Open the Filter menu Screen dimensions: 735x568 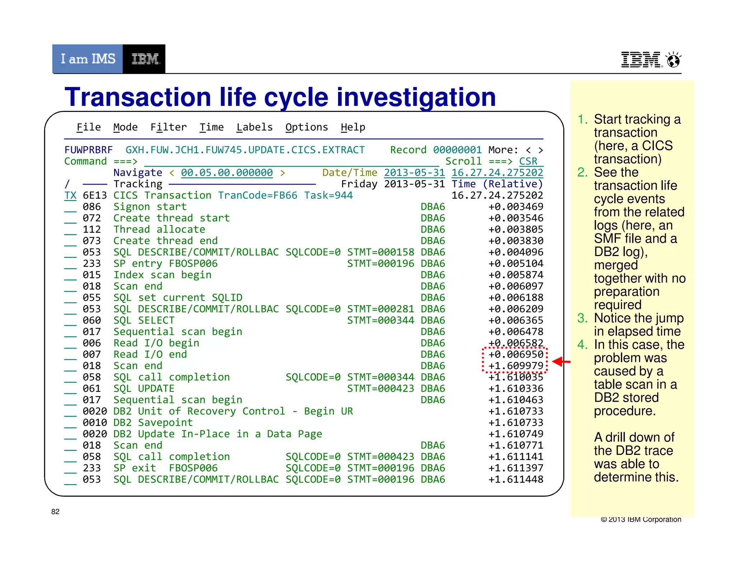point(168,127)
